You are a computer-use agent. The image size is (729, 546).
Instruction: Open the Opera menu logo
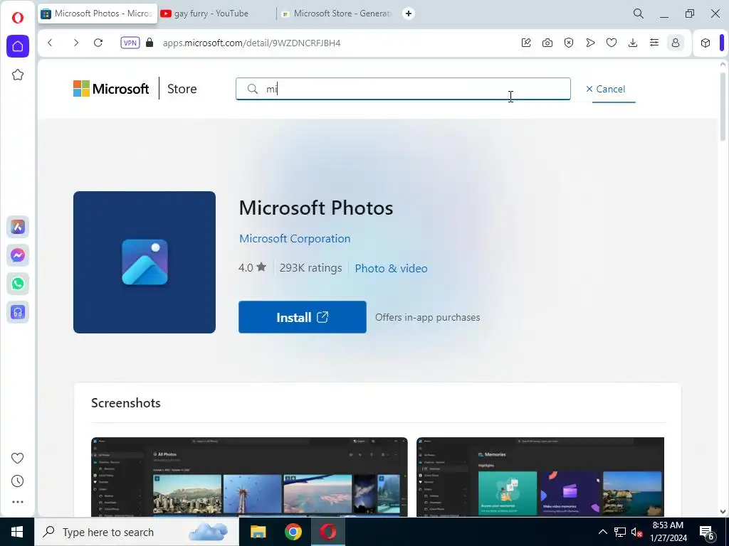click(18, 18)
